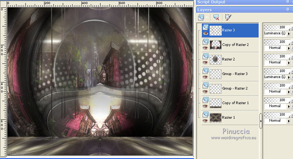This screenshot has width=293, height=159.
Task: Select the layer named Copy of Raster 1
Action: [x=235, y=103]
